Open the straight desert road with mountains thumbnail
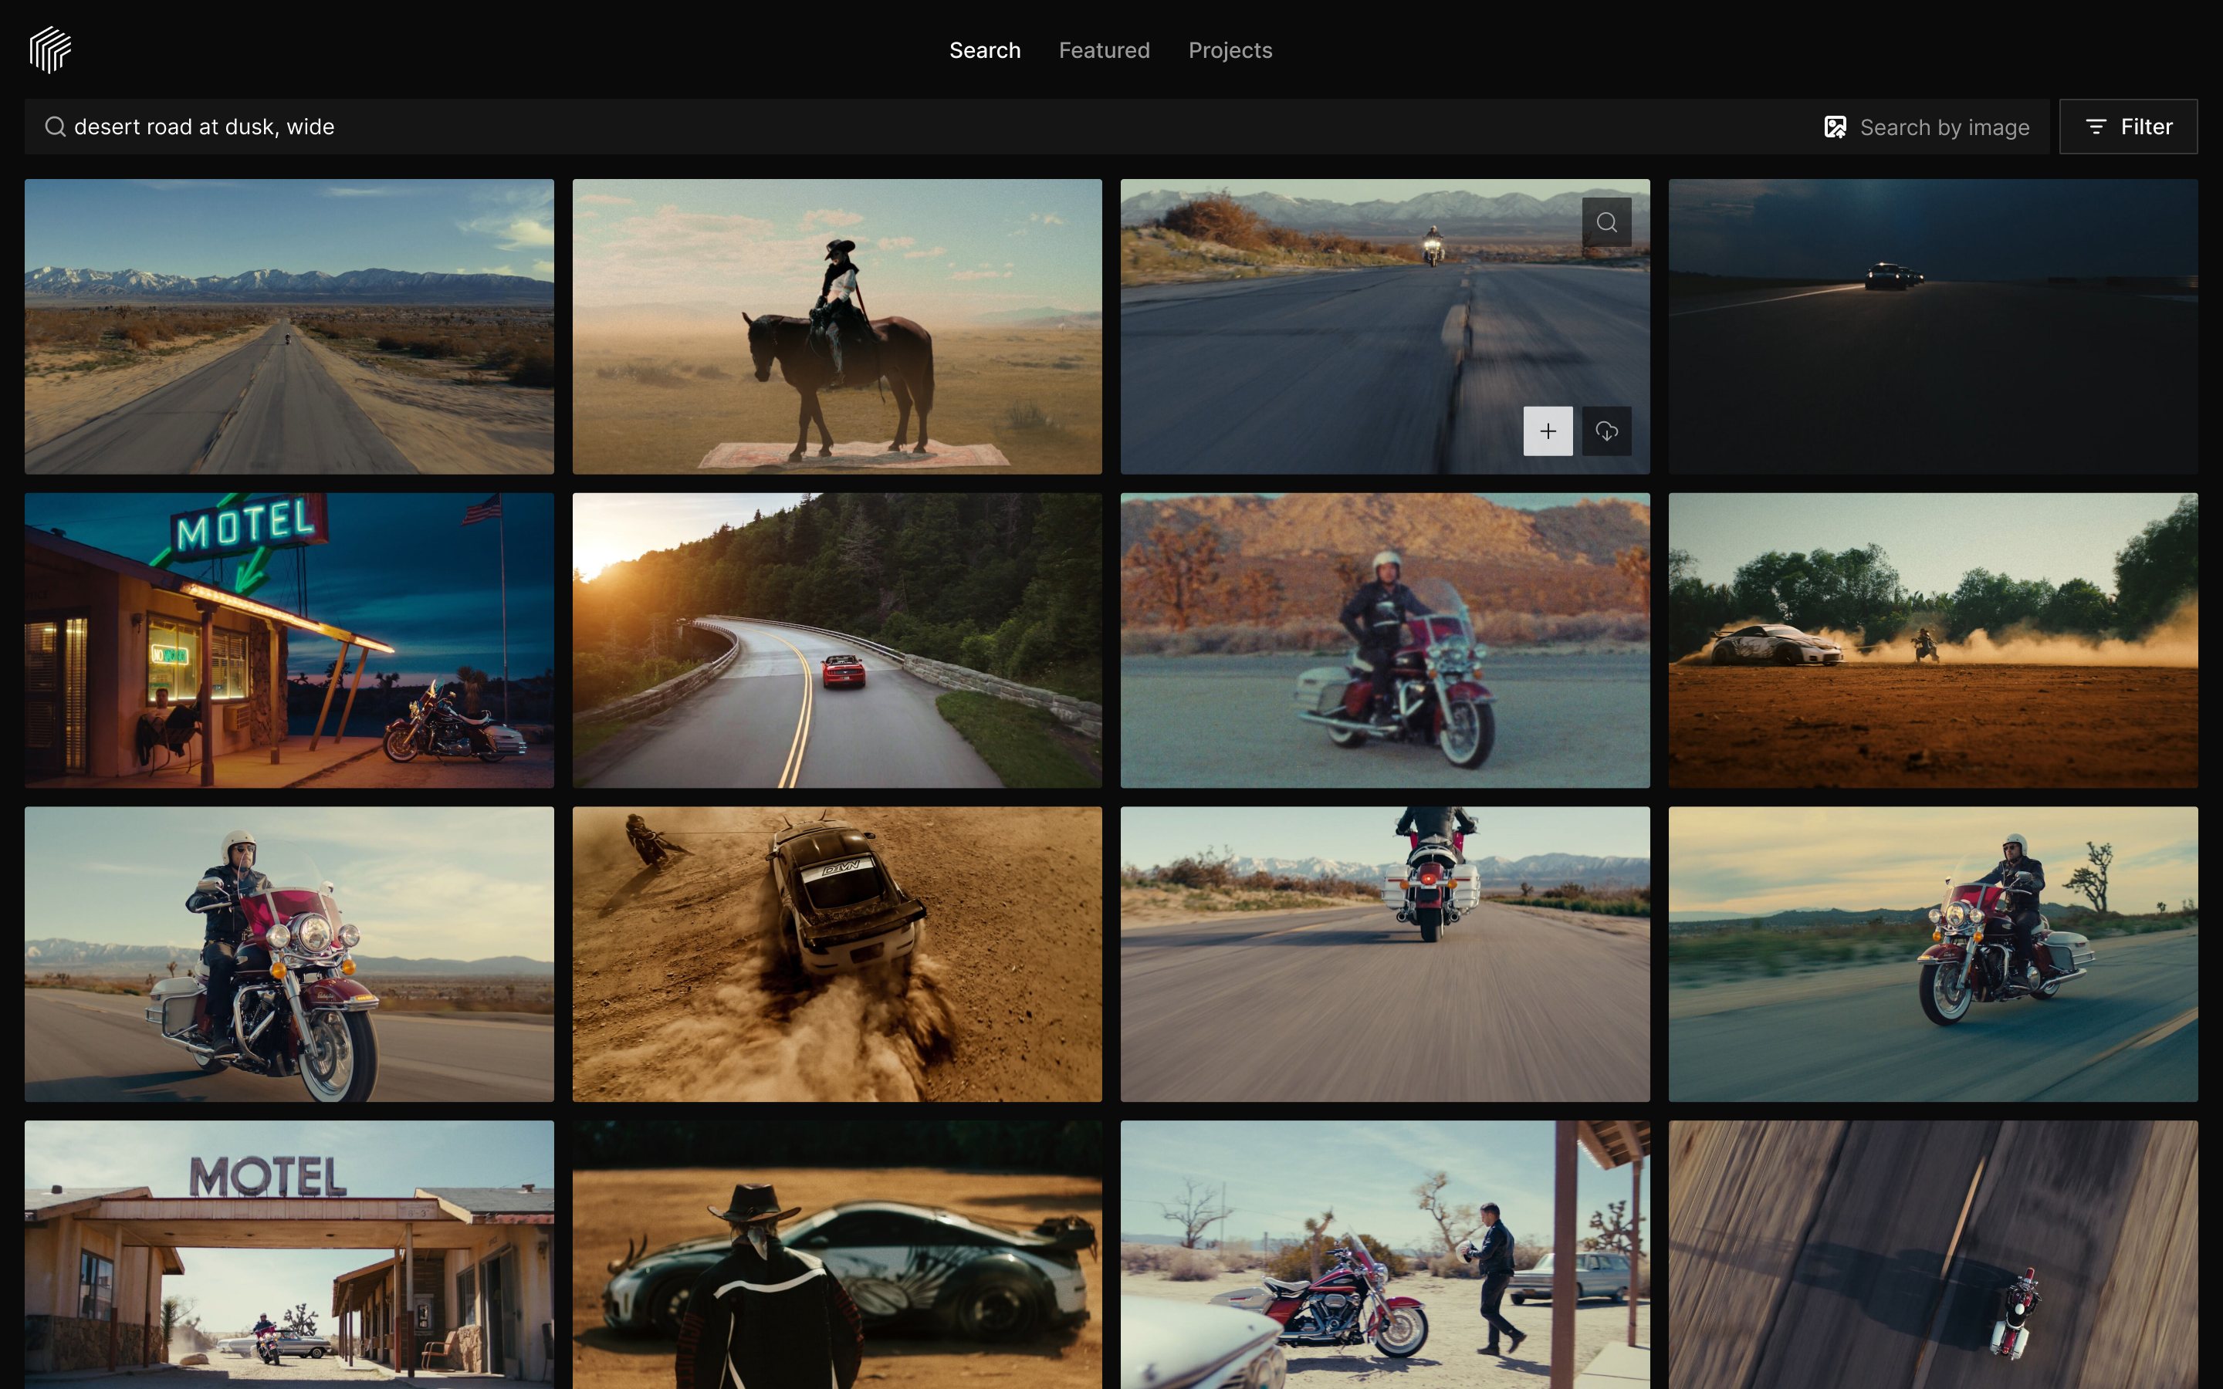 [x=289, y=326]
